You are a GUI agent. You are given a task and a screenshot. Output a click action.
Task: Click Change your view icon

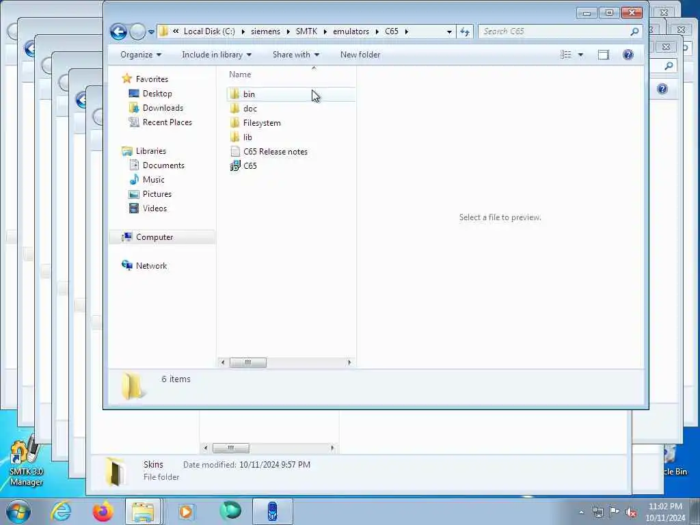tap(565, 55)
